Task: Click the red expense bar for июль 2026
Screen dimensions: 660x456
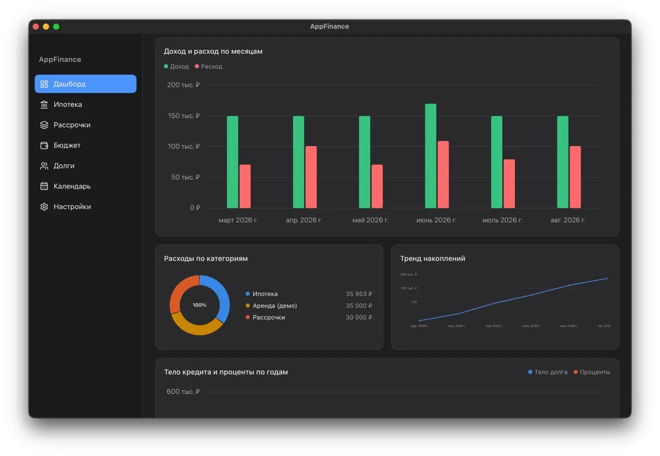Action: (509, 184)
